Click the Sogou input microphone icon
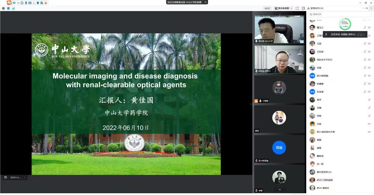The image size is (374, 195). 26,3
